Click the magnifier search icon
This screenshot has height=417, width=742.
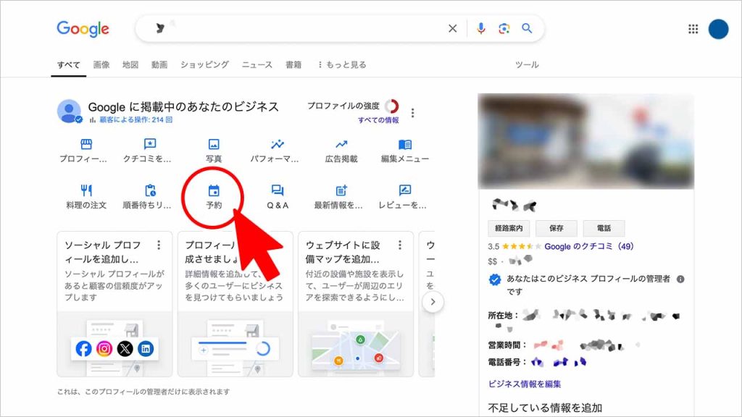pyautogui.click(x=527, y=28)
